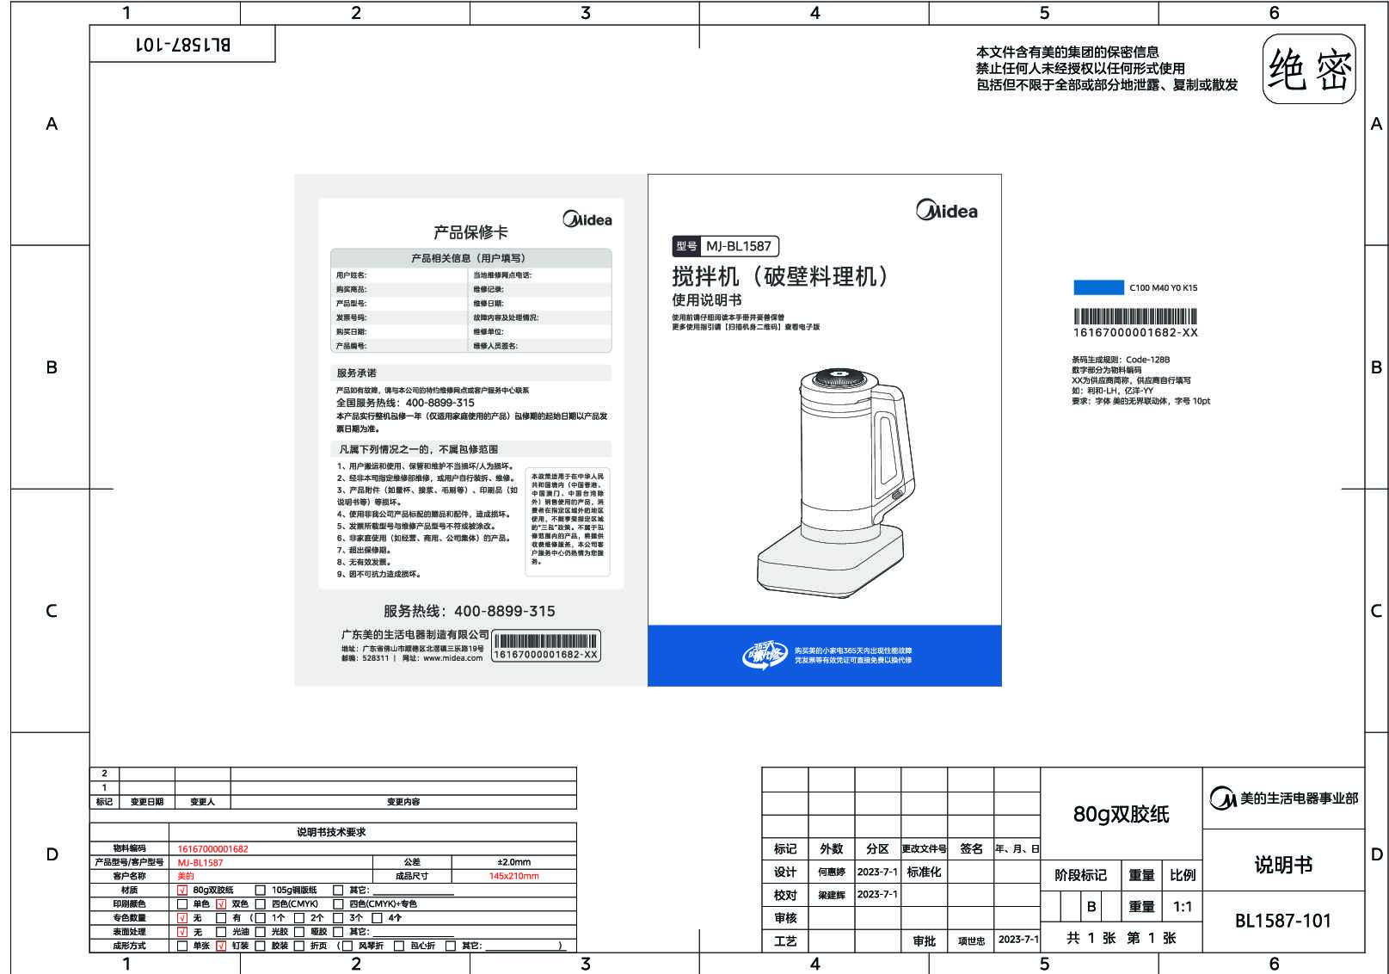Toggle the 哑胶 checkbox
1389x974 pixels.
[x=299, y=932]
